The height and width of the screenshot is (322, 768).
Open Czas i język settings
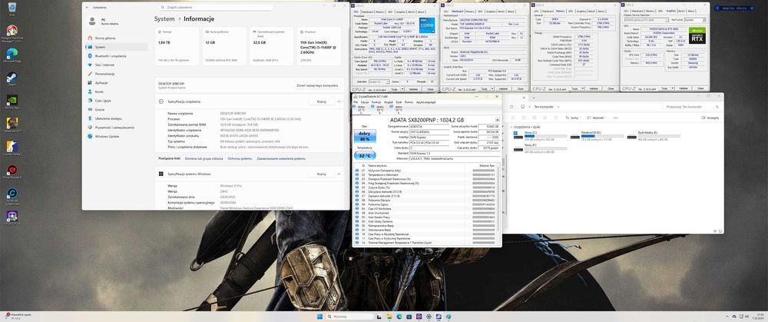[117, 101]
